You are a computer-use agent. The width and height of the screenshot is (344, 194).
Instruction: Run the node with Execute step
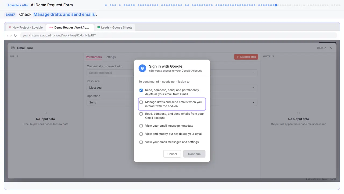click(x=246, y=57)
